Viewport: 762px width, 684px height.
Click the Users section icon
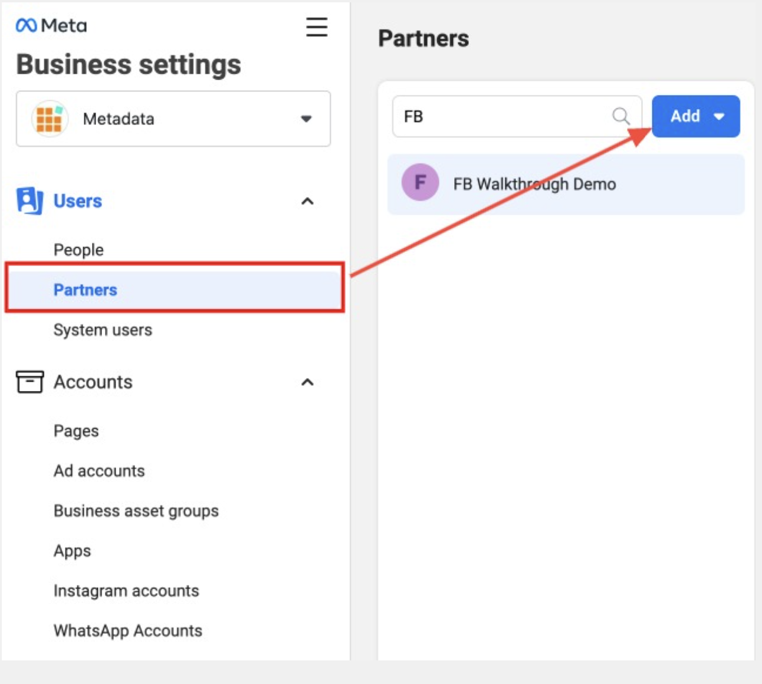29,201
